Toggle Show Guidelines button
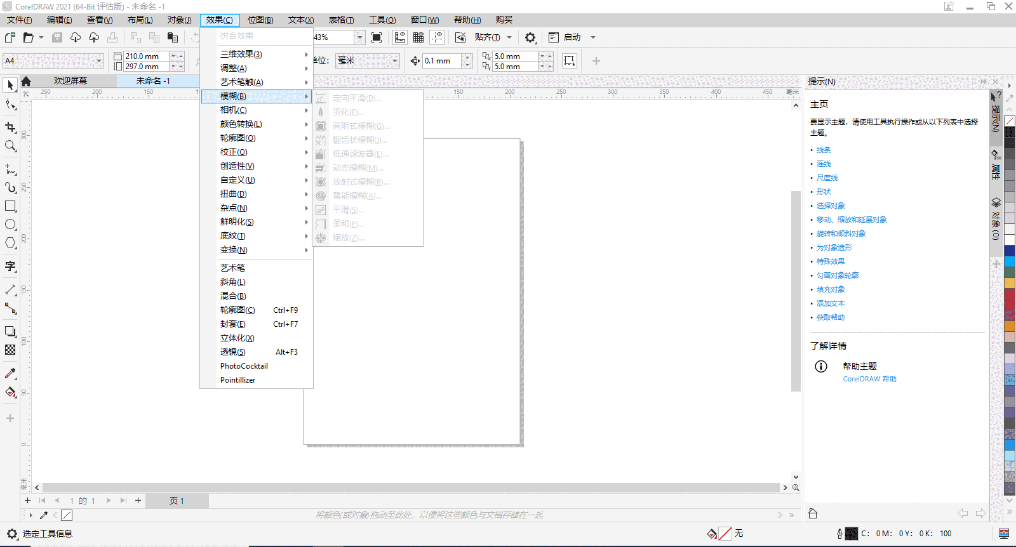The width and height of the screenshot is (1016, 547). click(x=437, y=37)
